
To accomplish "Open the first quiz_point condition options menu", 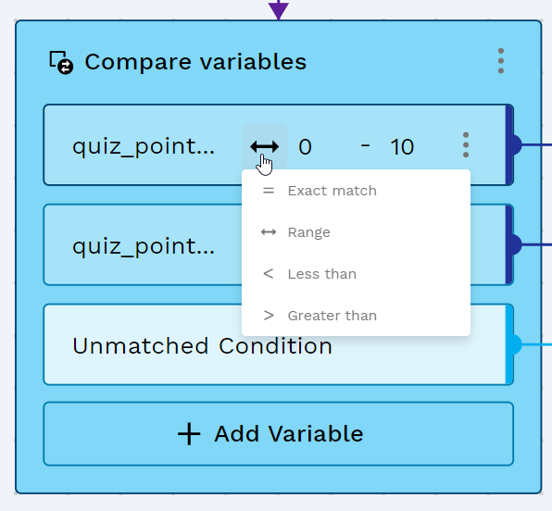I will point(465,145).
